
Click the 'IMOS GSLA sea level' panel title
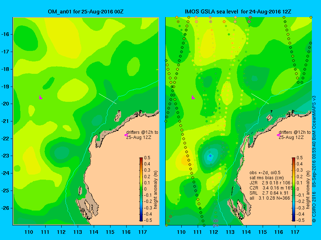pyautogui.click(x=238, y=11)
